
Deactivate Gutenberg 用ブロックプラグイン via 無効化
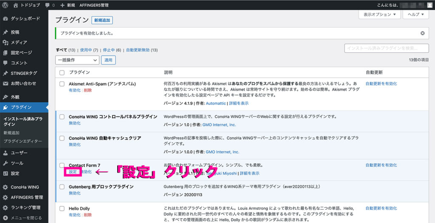75,193
